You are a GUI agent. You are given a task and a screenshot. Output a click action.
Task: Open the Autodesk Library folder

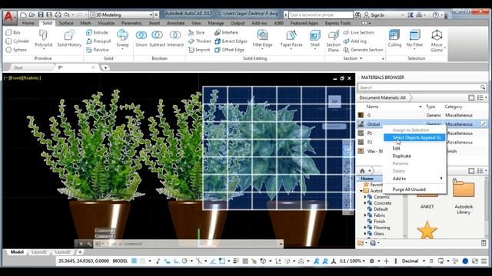[464, 195]
